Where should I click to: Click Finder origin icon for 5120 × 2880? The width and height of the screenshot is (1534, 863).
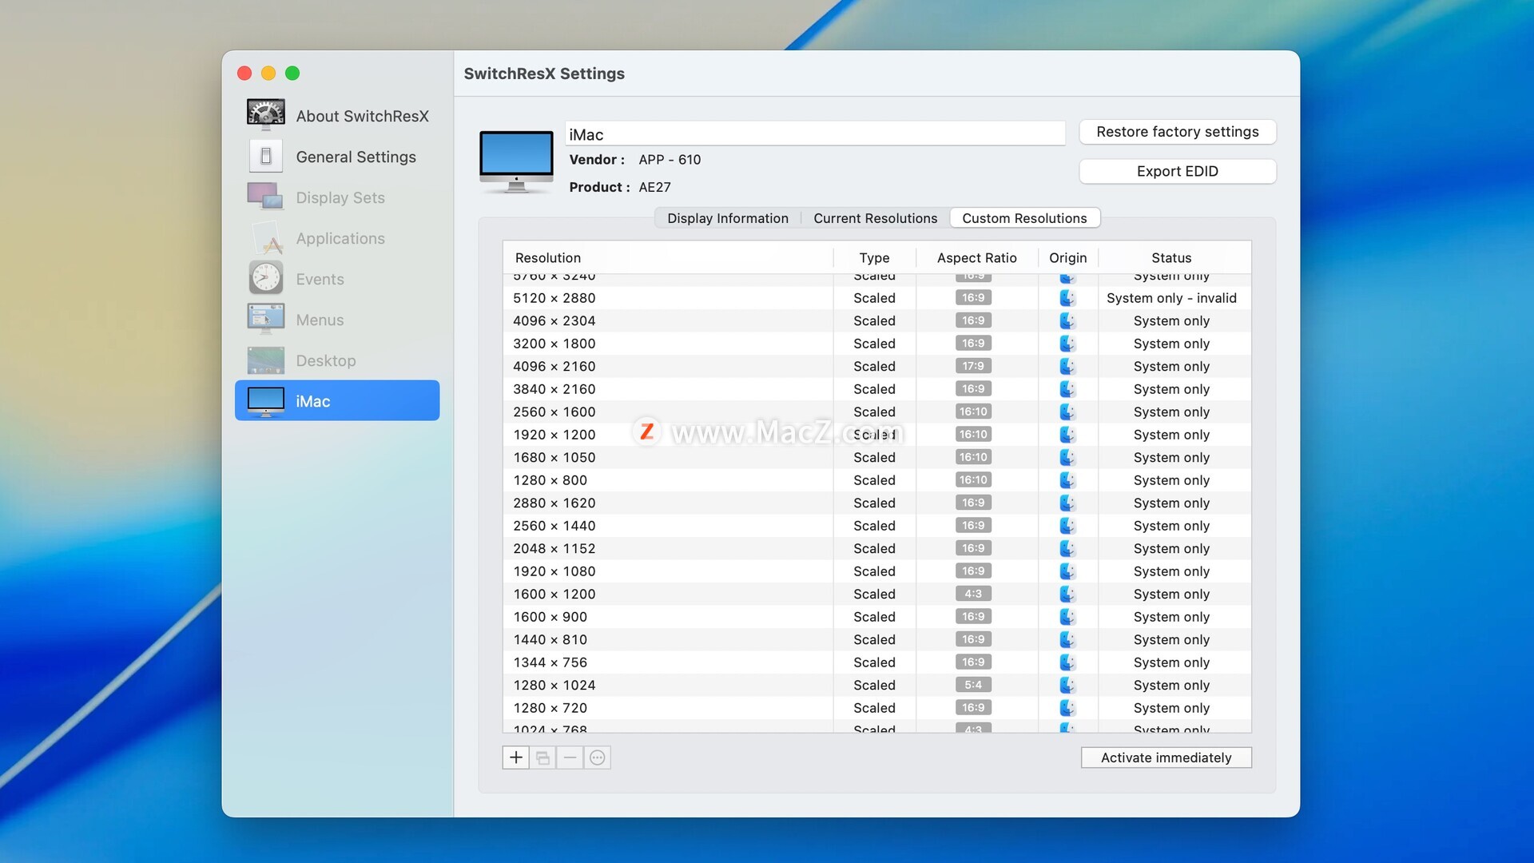pyautogui.click(x=1067, y=298)
